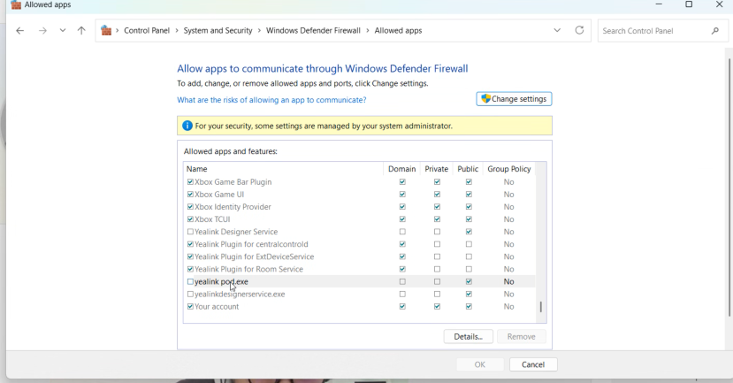Open Control Panel breadcrumb

[x=146, y=30]
